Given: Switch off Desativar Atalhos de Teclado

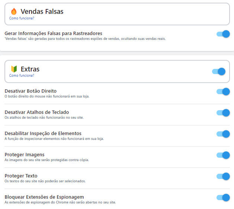Looking at the screenshot, I should pyautogui.click(x=223, y=113).
